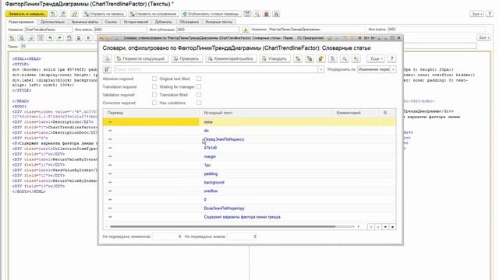Click the main window help '?' button
The image size is (499, 280).
coord(490,14)
